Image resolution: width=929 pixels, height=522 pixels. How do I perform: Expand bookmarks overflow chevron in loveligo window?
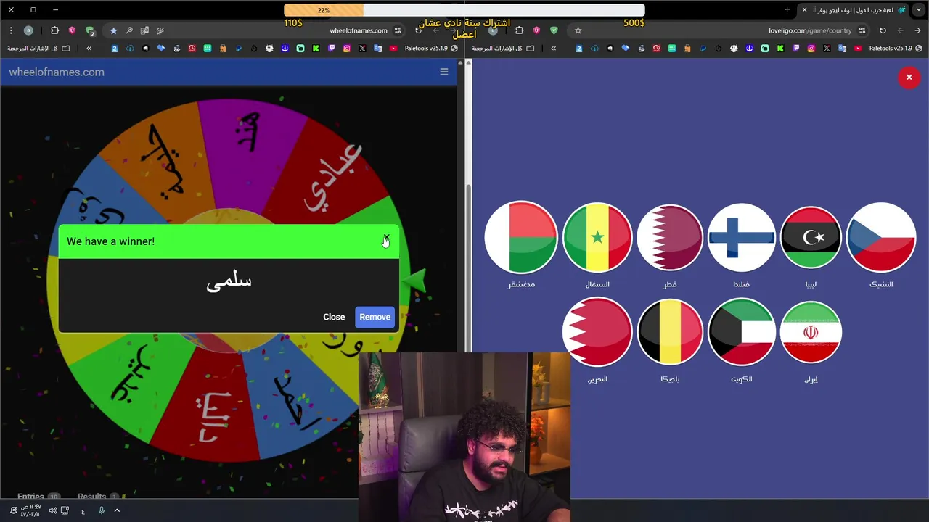[553, 48]
